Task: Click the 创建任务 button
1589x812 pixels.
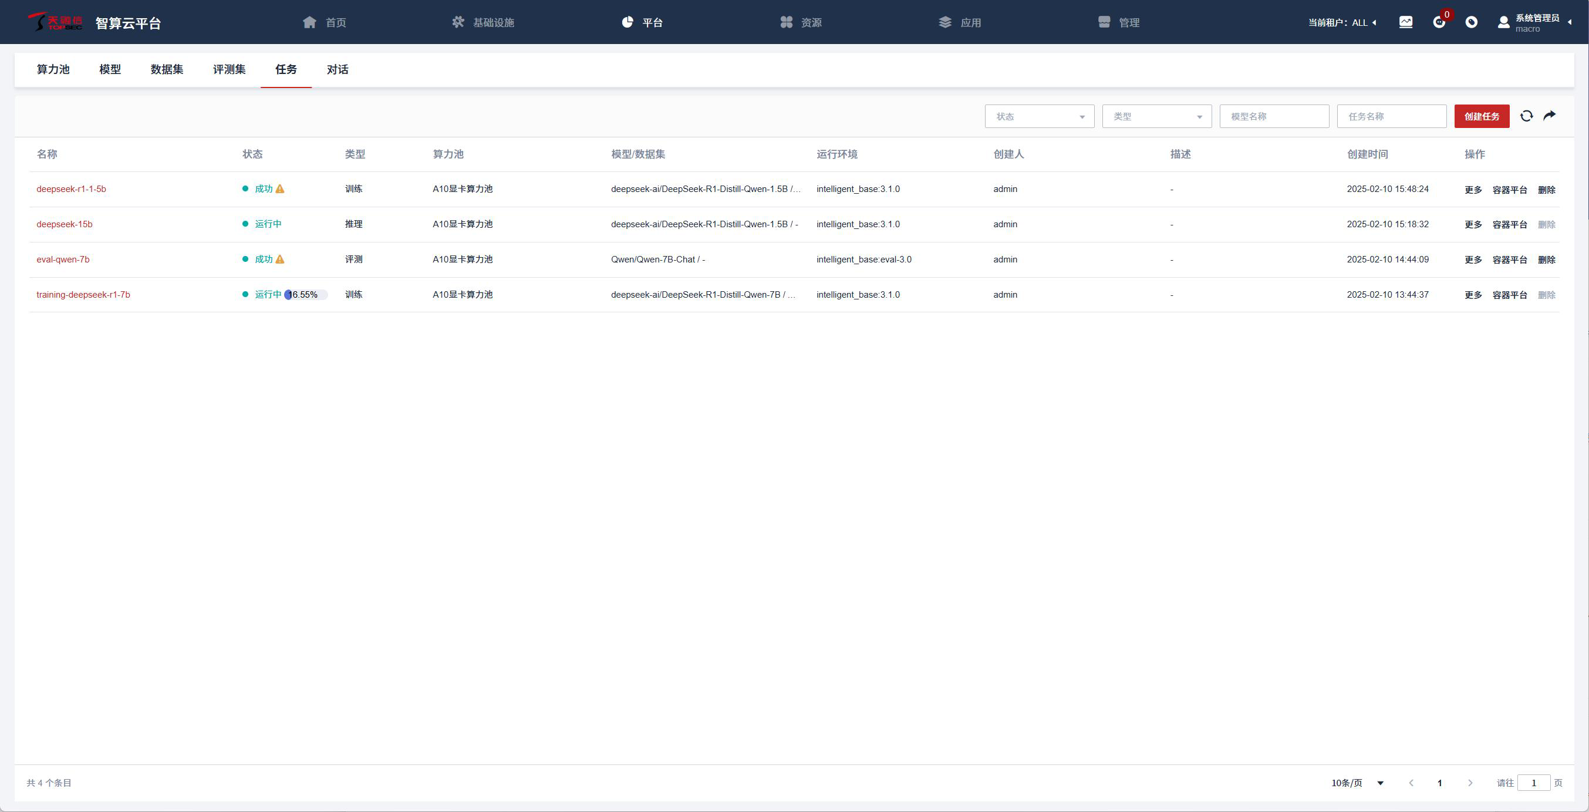Action: tap(1482, 117)
